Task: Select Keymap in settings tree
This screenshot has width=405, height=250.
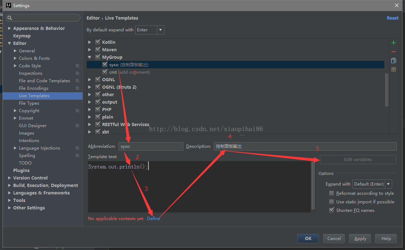Action: 22,36
